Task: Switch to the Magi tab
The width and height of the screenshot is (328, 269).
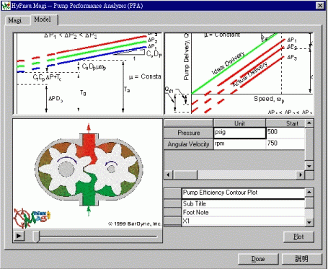Action: [15, 20]
